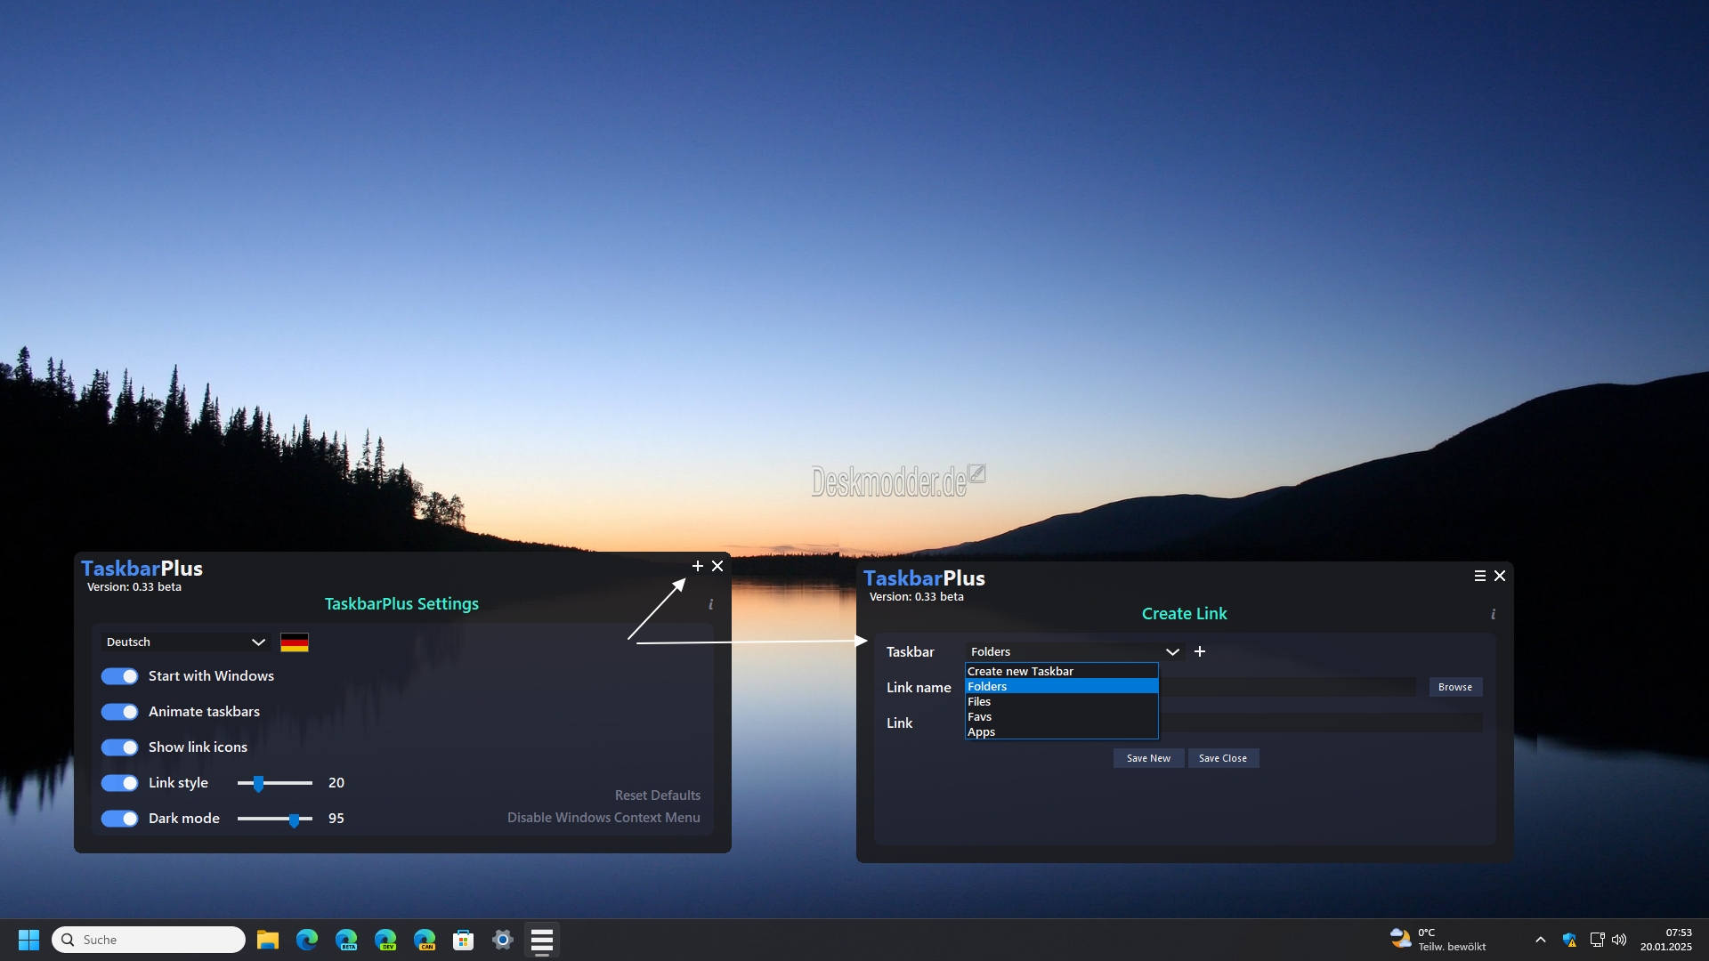Image resolution: width=1709 pixels, height=961 pixels.
Task: Click the info icon in Create Link window
Action: coord(1493,614)
